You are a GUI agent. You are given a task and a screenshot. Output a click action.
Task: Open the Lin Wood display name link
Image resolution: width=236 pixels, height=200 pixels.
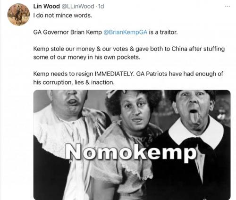(x=46, y=6)
